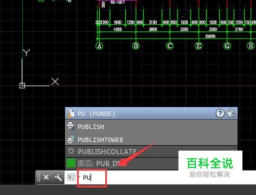Select grid bubble E
The height and width of the screenshot is (195, 256).
pyautogui.click(x=199, y=46)
